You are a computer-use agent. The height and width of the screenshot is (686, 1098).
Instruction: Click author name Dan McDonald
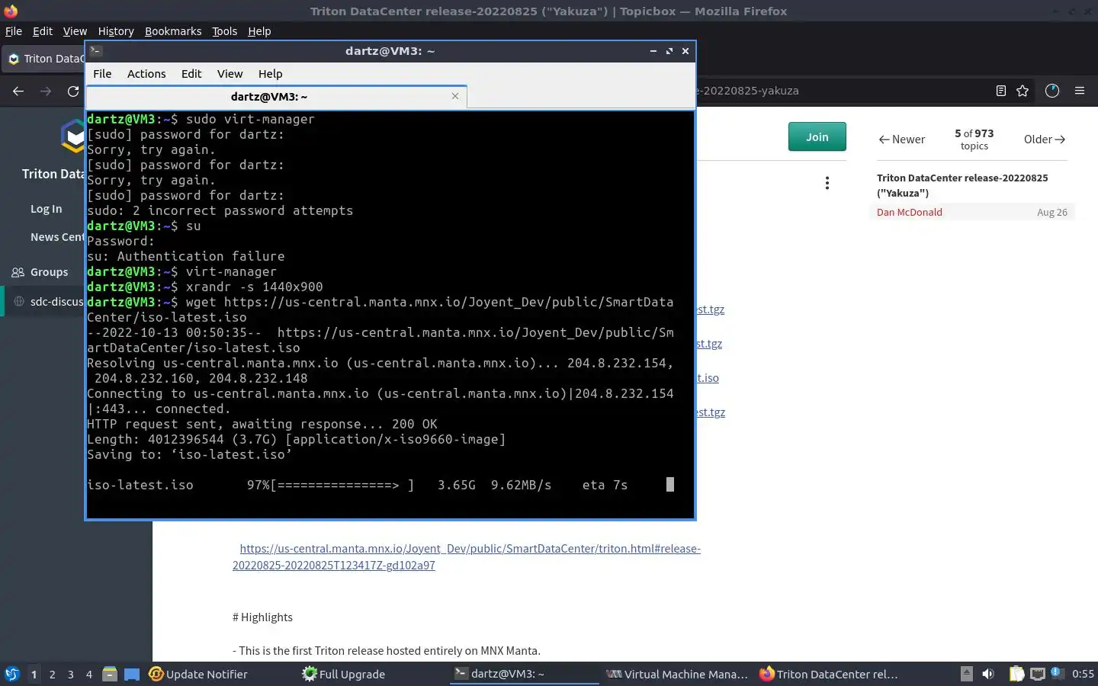coord(909,213)
